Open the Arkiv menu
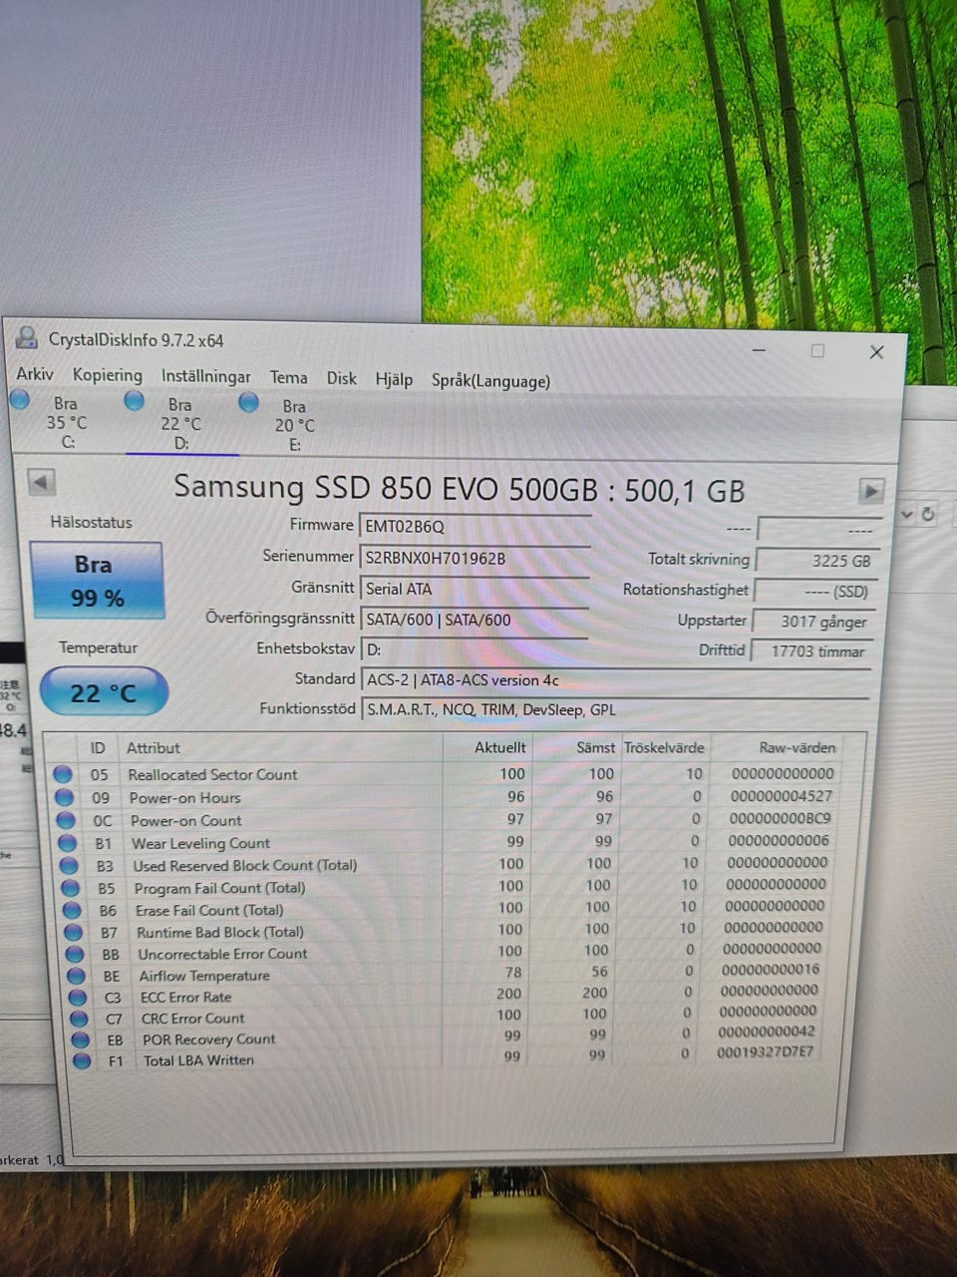The height and width of the screenshot is (1277, 957). click(x=35, y=374)
